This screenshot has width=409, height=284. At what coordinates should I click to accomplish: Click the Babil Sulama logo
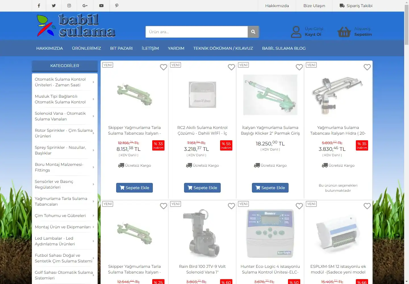click(76, 26)
